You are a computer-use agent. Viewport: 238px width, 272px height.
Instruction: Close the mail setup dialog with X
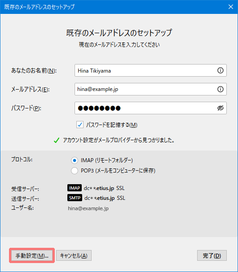point(231,7)
